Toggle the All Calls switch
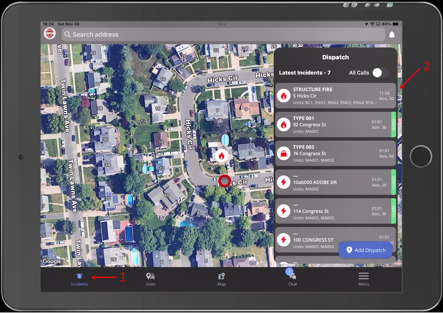The image size is (443, 313). (381, 73)
